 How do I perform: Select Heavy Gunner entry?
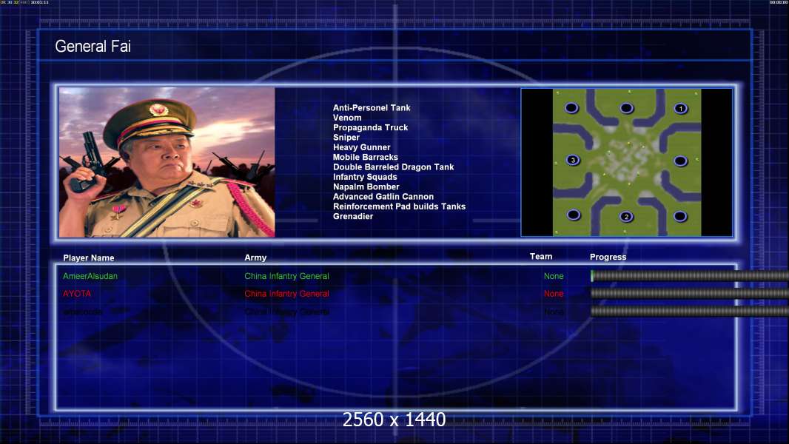361,147
